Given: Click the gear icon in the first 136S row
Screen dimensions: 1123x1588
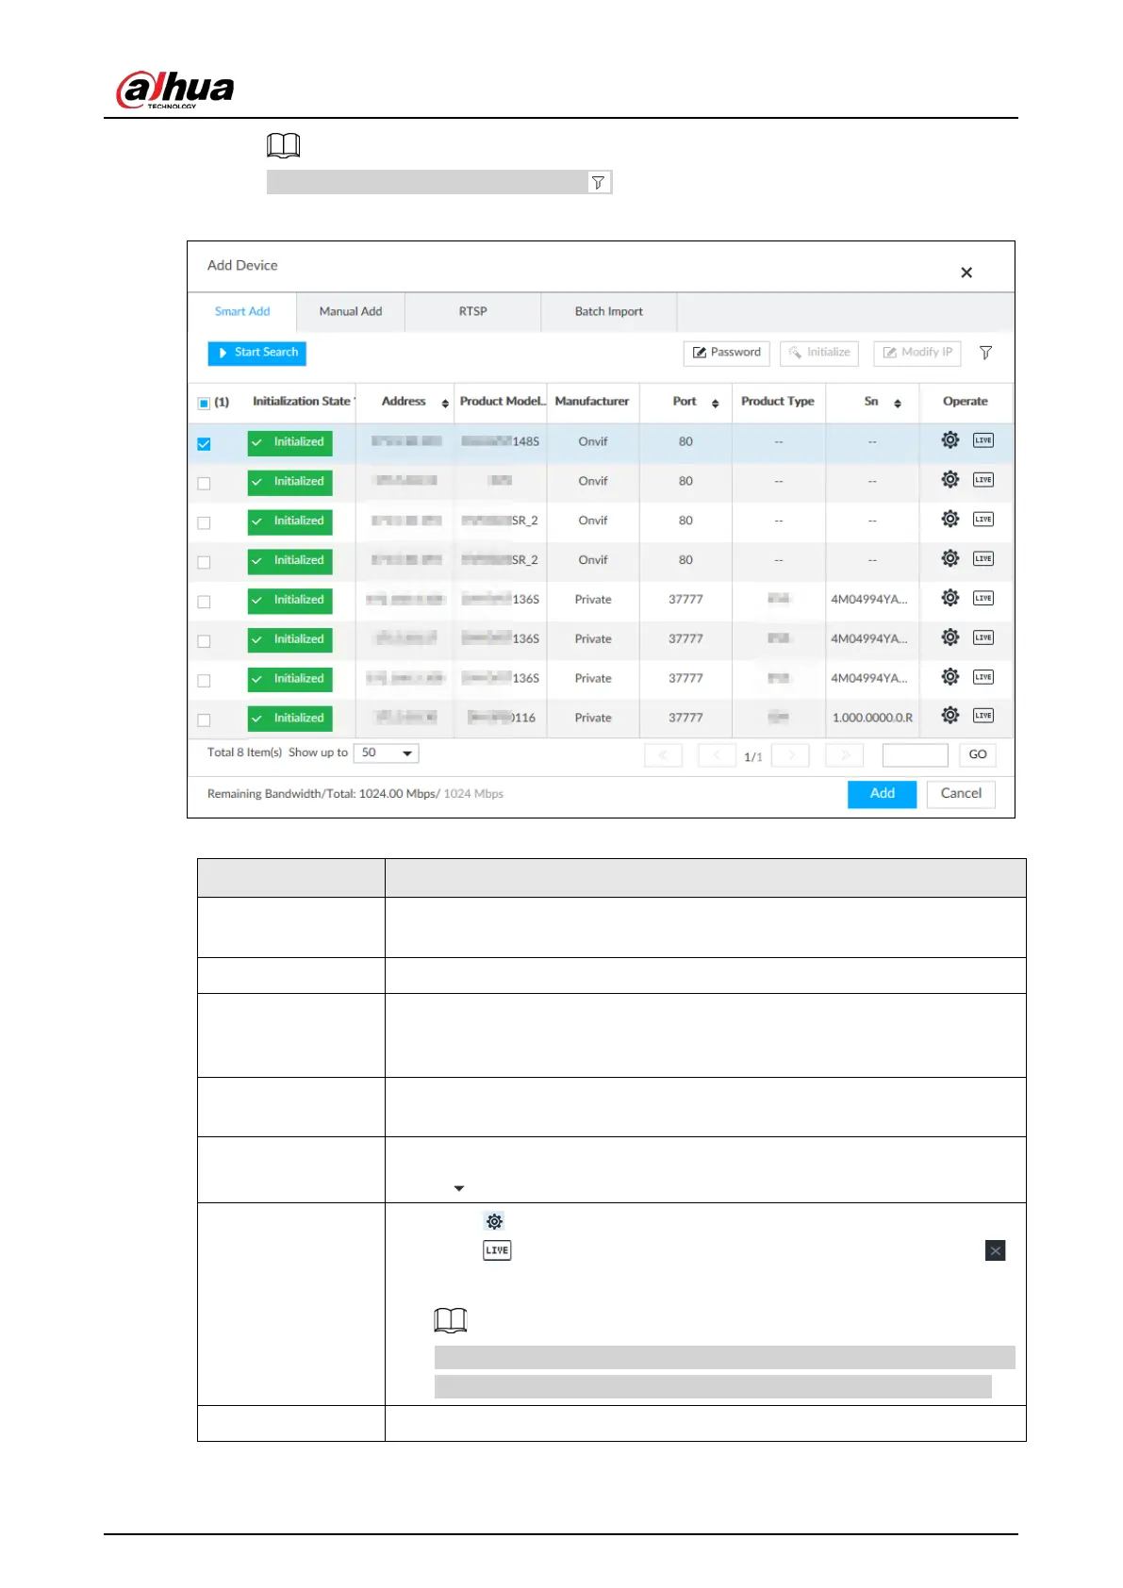Looking at the screenshot, I should coord(950,598).
